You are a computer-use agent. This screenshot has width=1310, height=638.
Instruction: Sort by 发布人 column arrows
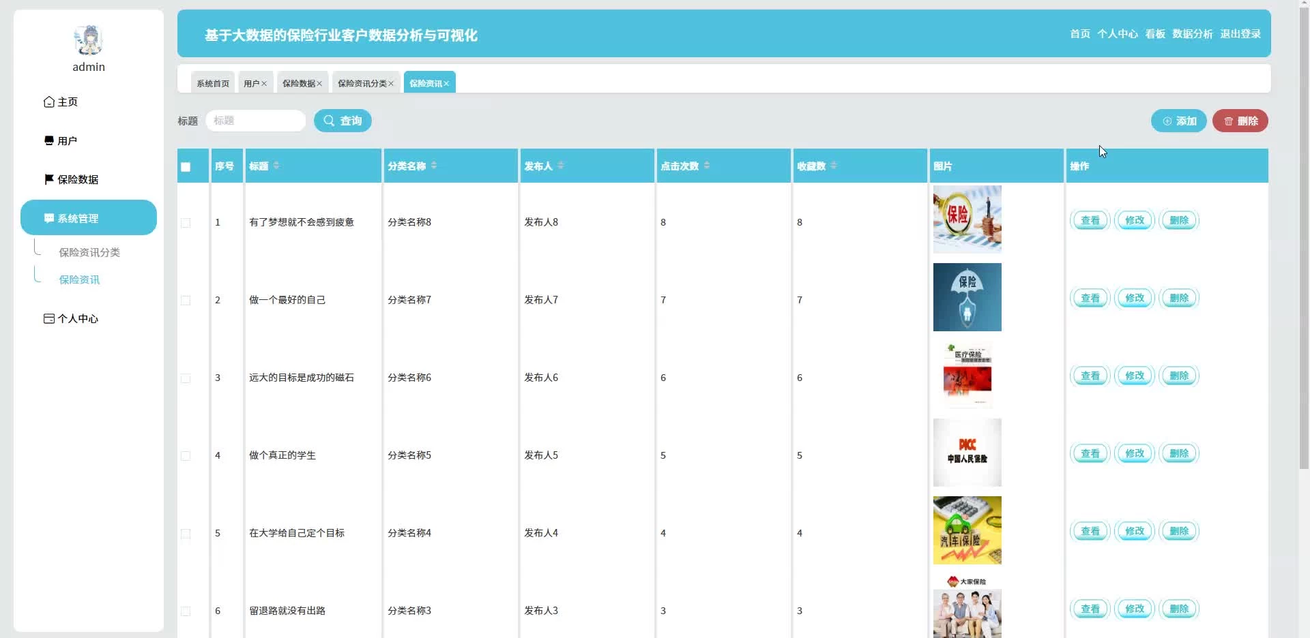coord(561,166)
